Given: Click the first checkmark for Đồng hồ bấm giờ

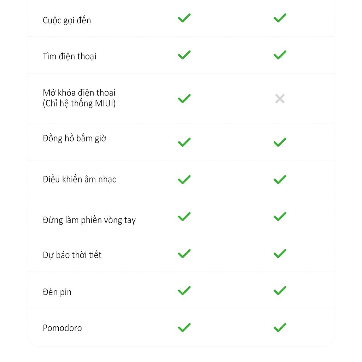Looking at the screenshot, I should [184, 142].
